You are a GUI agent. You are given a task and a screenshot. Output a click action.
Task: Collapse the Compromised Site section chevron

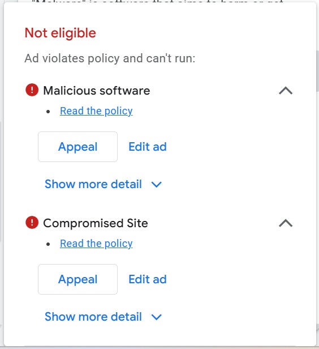click(x=286, y=223)
